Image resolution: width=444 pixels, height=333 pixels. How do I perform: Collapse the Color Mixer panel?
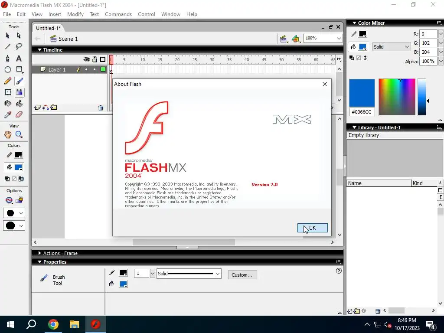[x=354, y=23]
